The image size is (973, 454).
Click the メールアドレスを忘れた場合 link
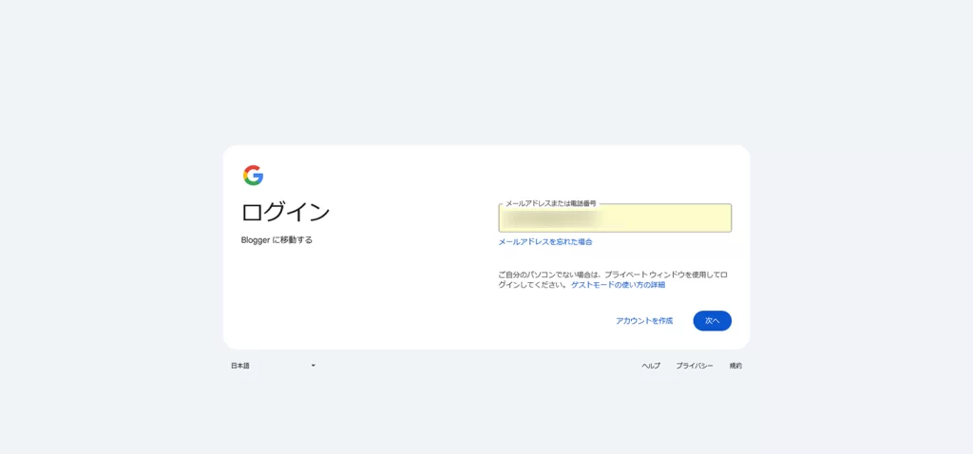pyautogui.click(x=545, y=242)
